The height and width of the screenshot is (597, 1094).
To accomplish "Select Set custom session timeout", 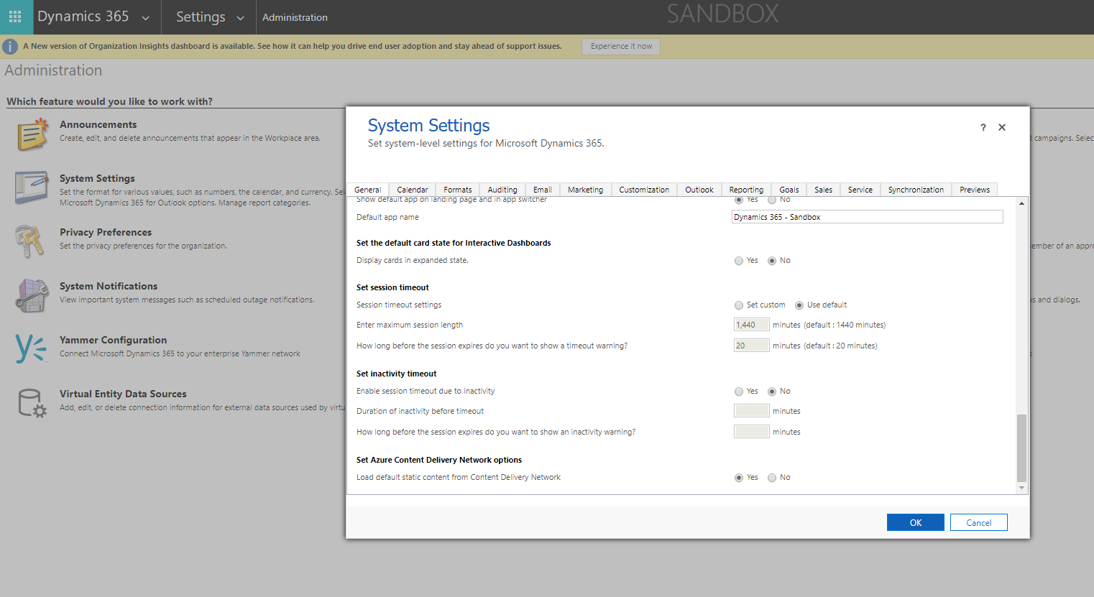I will (739, 305).
